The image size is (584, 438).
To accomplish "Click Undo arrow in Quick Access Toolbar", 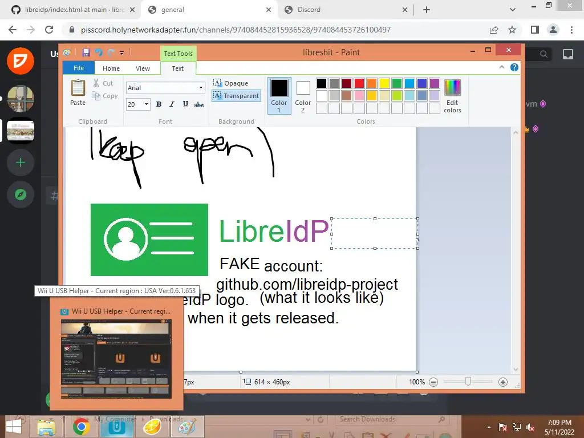I will 98,52.
